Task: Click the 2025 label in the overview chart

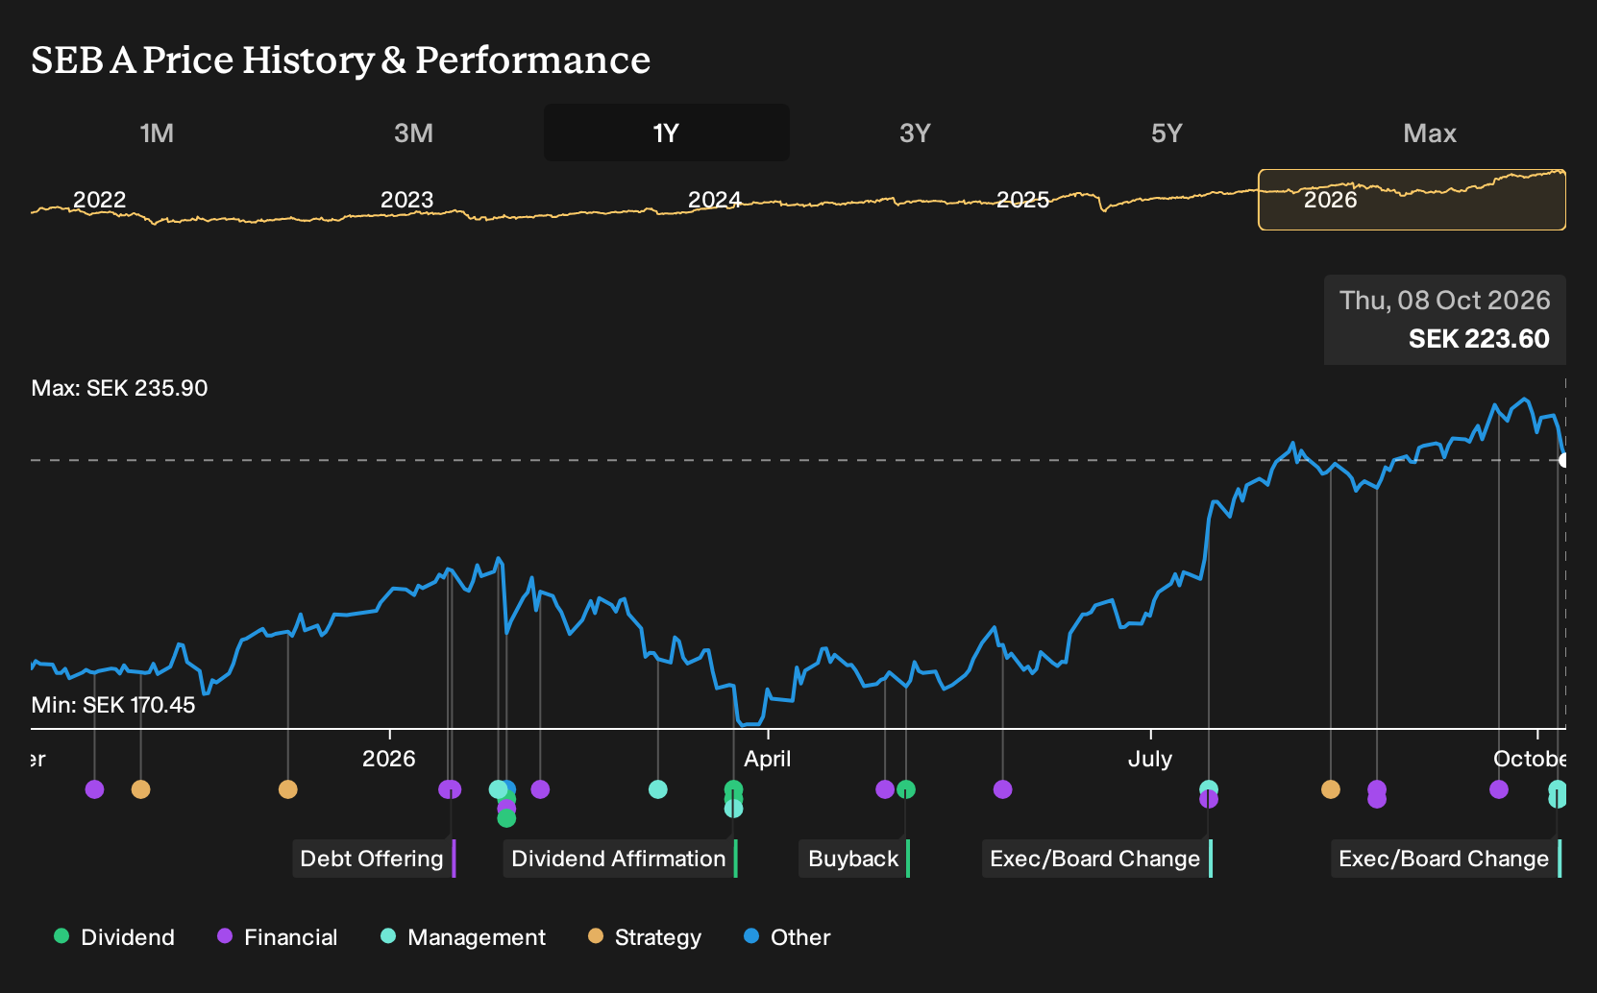Action: (x=1023, y=200)
